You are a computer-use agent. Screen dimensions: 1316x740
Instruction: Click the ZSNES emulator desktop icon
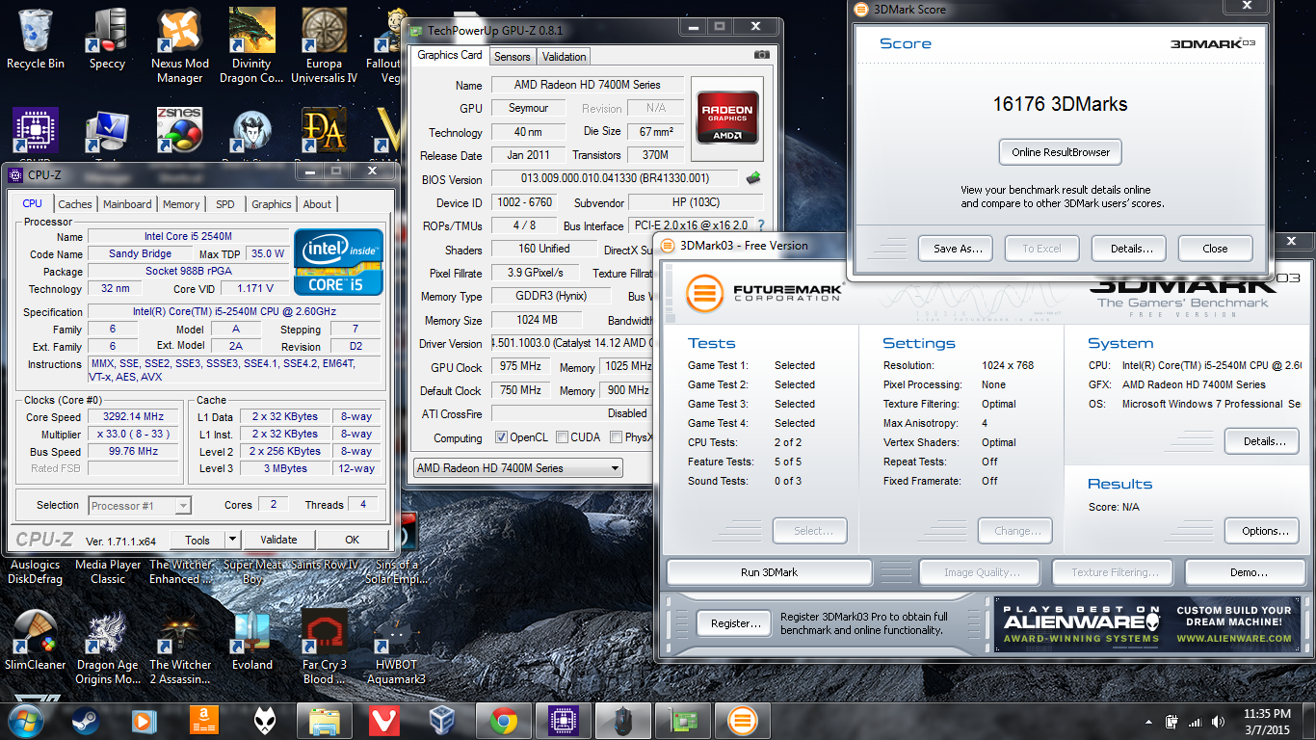[x=179, y=131]
